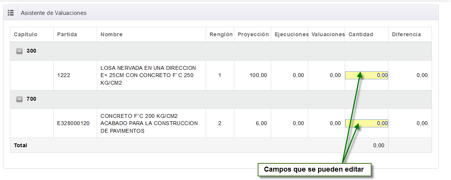Select the LOSA NERVADA row name

(x=148, y=76)
